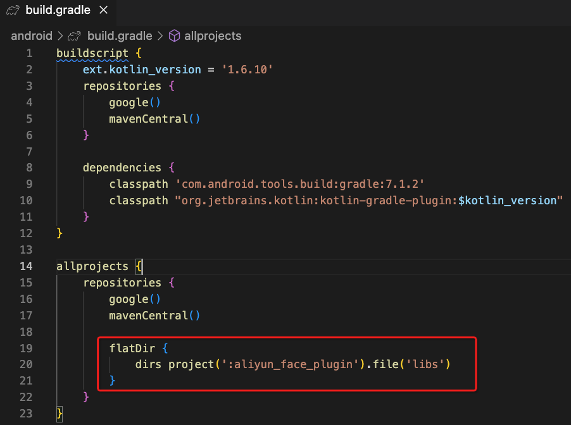The image size is (571, 425).
Task: Expand the chevron after android breadcrumb
Action: click(60, 35)
